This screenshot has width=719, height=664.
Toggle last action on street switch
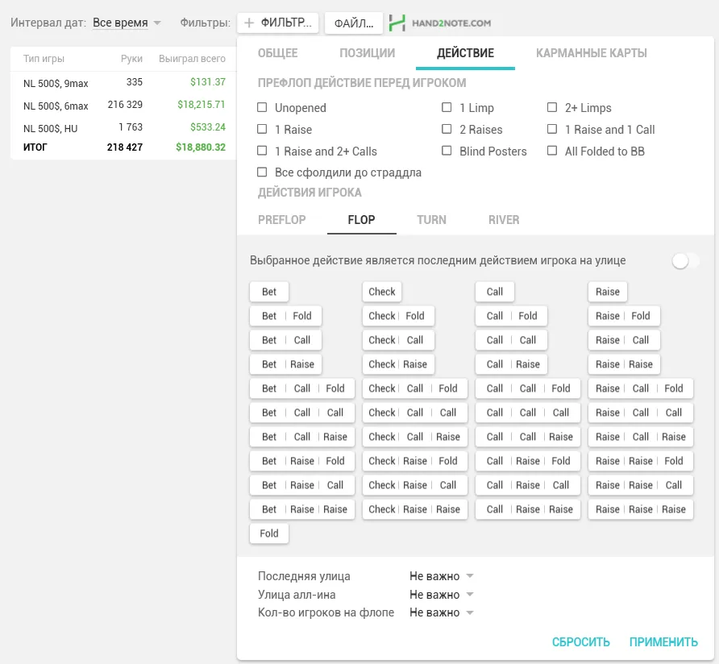click(x=685, y=260)
